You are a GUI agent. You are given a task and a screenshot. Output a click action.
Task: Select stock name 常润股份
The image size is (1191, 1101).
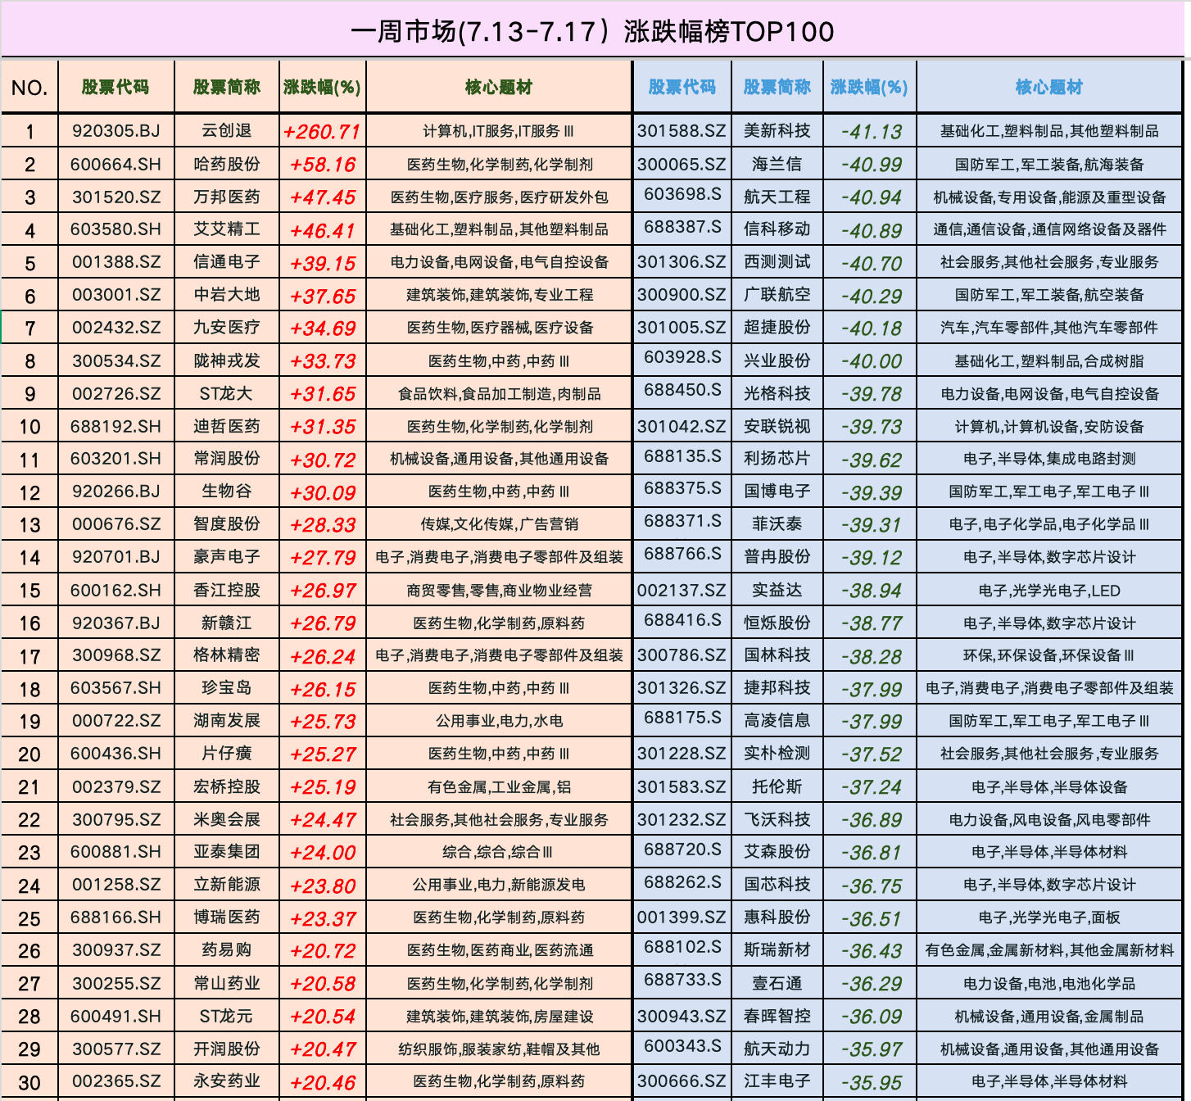click(x=227, y=459)
